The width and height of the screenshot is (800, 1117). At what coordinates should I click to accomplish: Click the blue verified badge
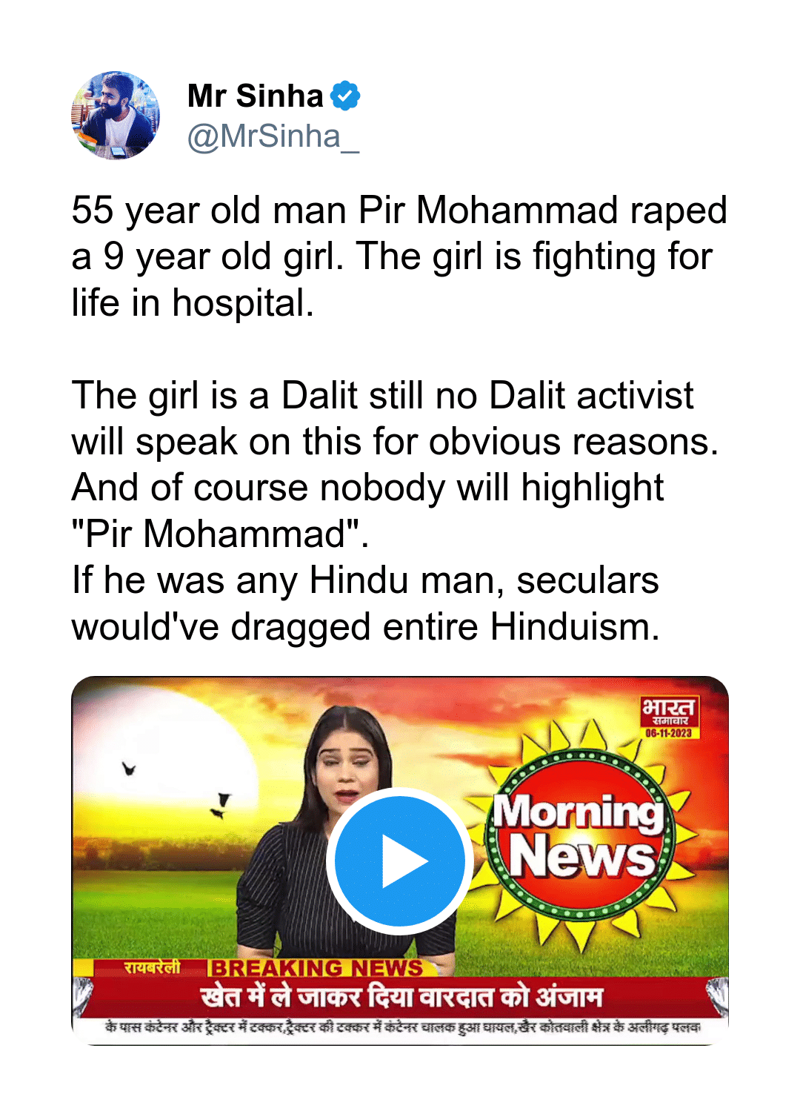tap(345, 96)
